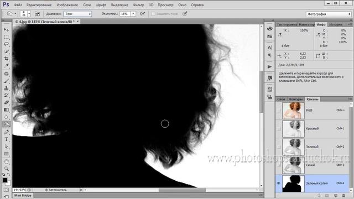Image resolution: width=354 pixels, height=199 pixels.
Task: Select the Burn tool in toolbox
Action: [6, 124]
